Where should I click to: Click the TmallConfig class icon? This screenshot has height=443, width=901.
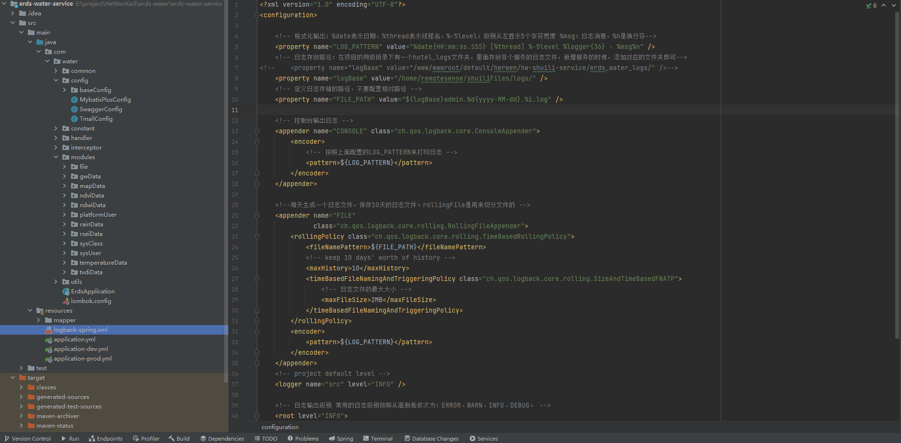coord(74,119)
